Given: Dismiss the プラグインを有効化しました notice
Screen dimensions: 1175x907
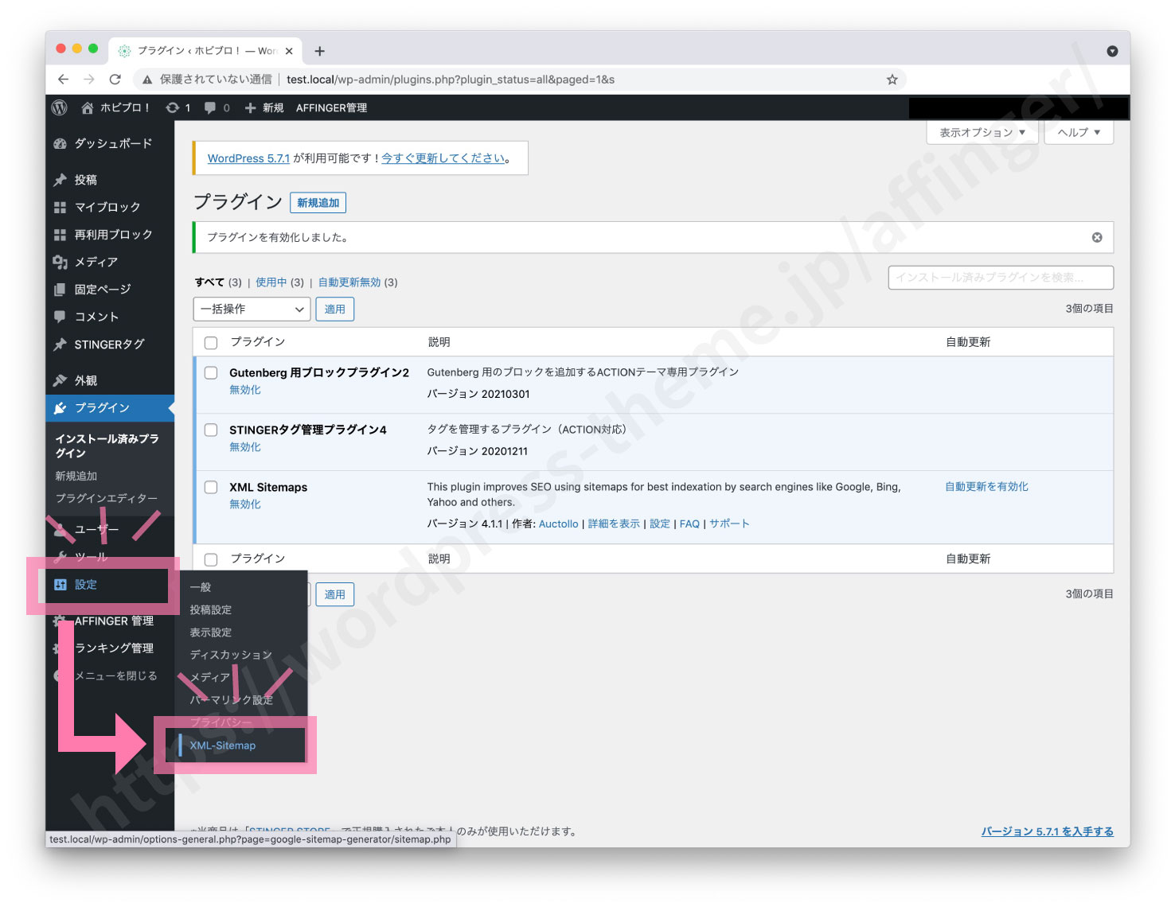Looking at the screenshot, I should click(x=1097, y=237).
